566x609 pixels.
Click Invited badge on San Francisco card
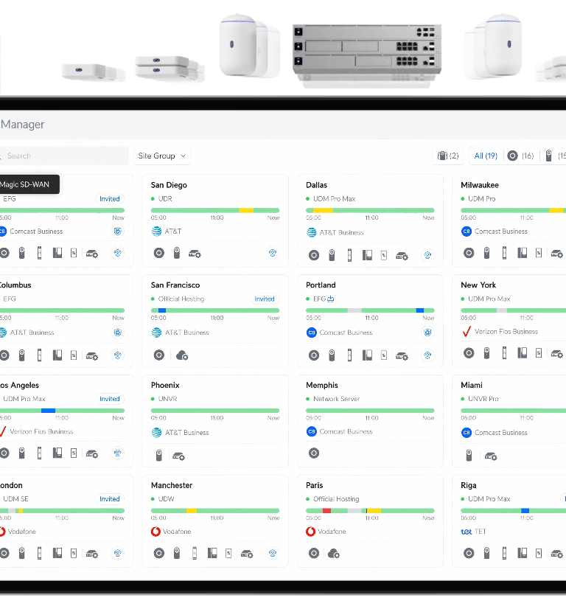pyautogui.click(x=265, y=299)
